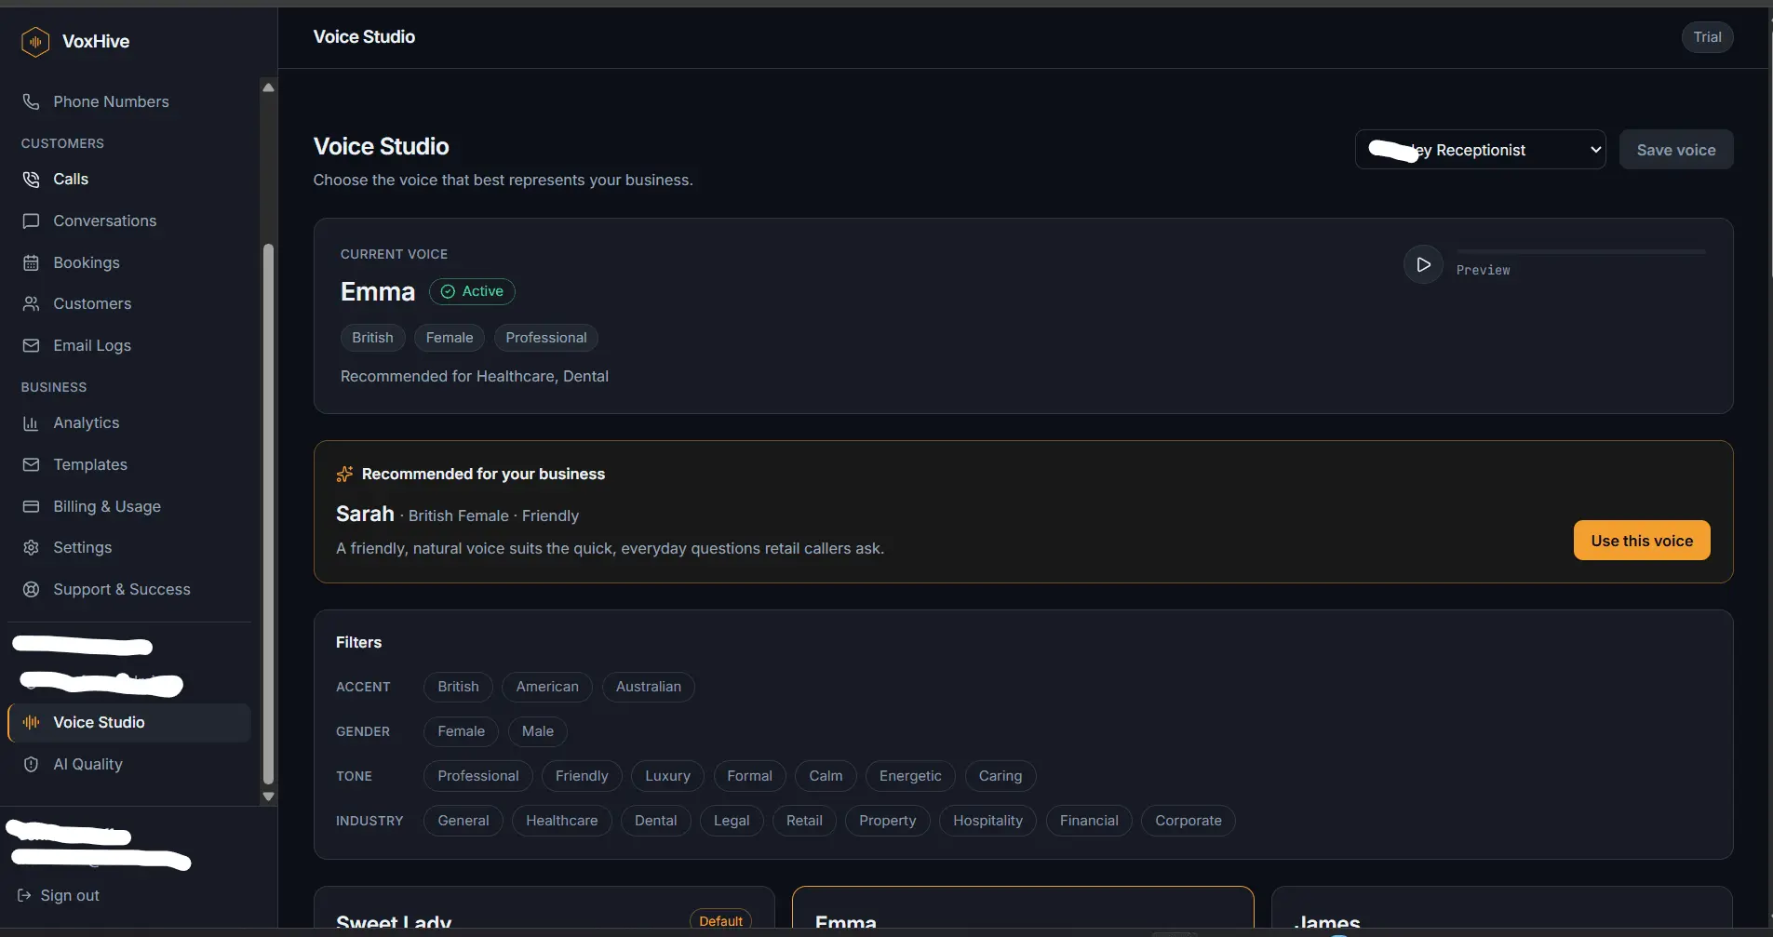The image size is (1773, 937).
Task: Click the Settings gear icon
Action: 31,547
